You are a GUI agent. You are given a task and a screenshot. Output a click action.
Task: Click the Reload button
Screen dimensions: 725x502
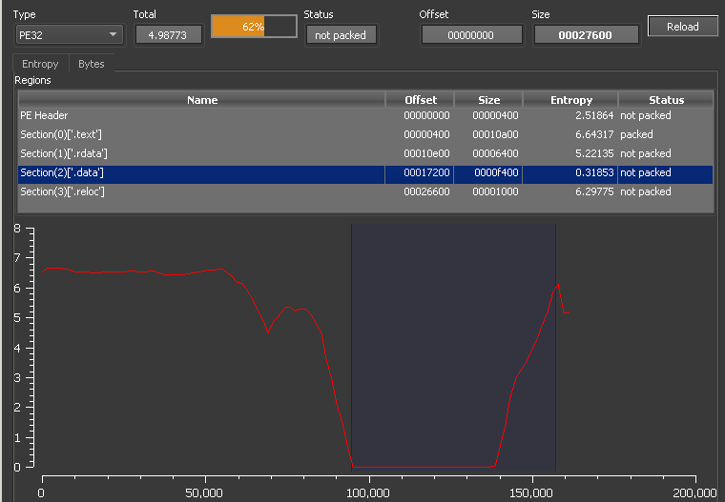682,27
